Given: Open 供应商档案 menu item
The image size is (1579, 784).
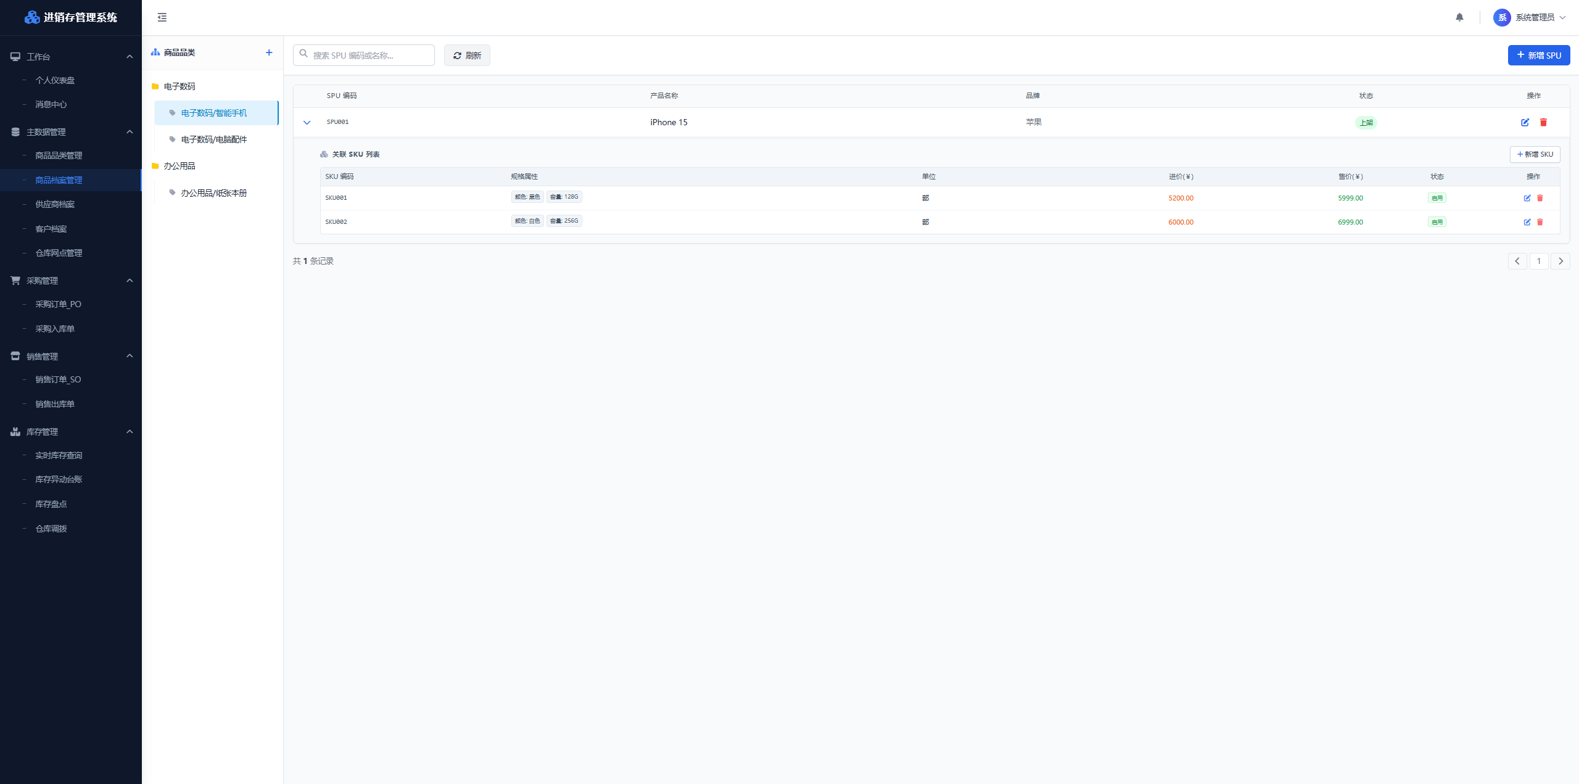Looking at the screenshot, I should click(x=71, y=204).
